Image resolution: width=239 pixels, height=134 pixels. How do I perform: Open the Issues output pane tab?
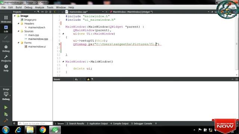coord(59,124)
